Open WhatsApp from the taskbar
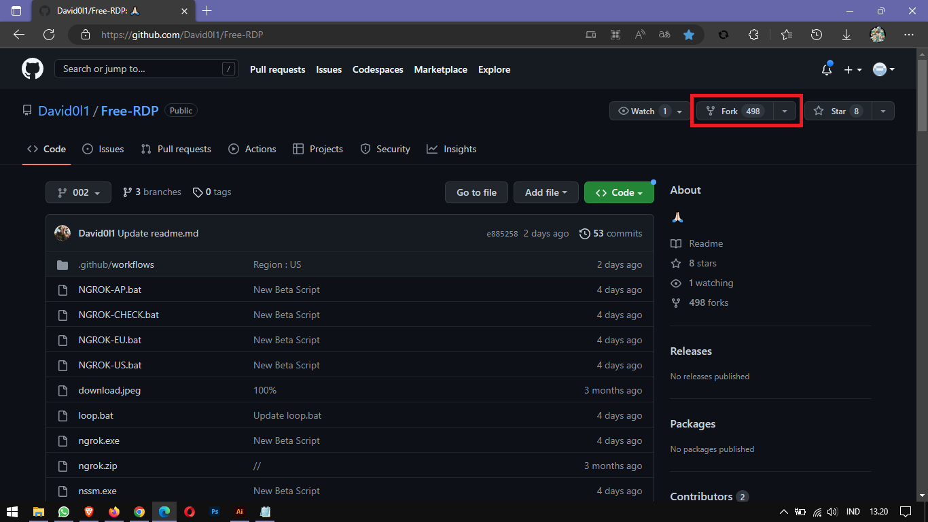Viewport: 928px width, 522px height. (x=63, y=512)
